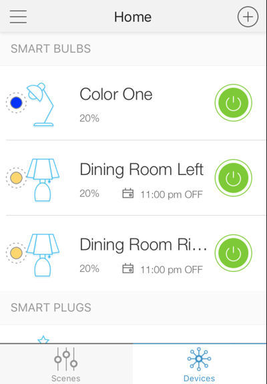Click the Dining Room Left lamp icon
267x384 pixels.
click(x=43, y=180)
